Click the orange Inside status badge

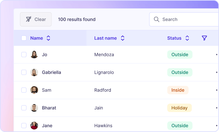(178, 90)
